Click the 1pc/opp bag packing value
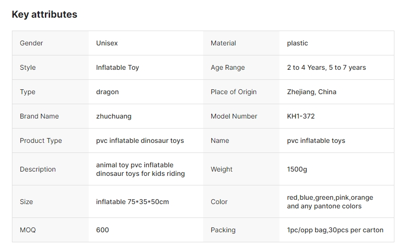Screen dimensions: 403x249 click(335, 230)
